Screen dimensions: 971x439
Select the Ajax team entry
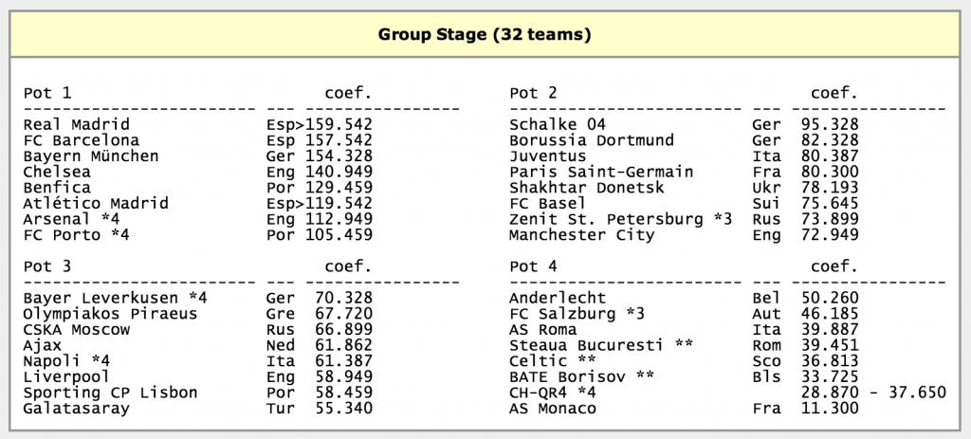coord(42,345)
